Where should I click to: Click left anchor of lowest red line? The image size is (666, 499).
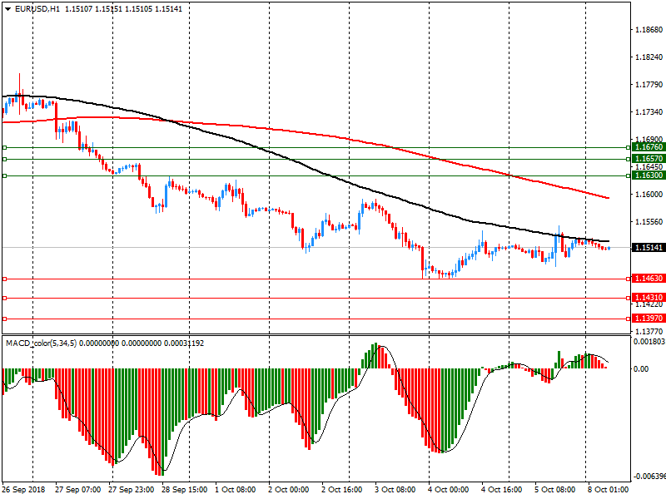[5, 319]
